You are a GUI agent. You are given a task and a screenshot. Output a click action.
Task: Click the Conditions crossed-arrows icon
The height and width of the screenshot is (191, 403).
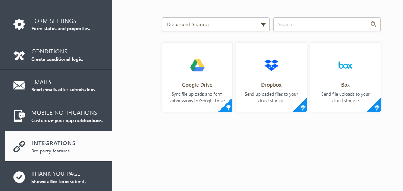pos(19,55)
